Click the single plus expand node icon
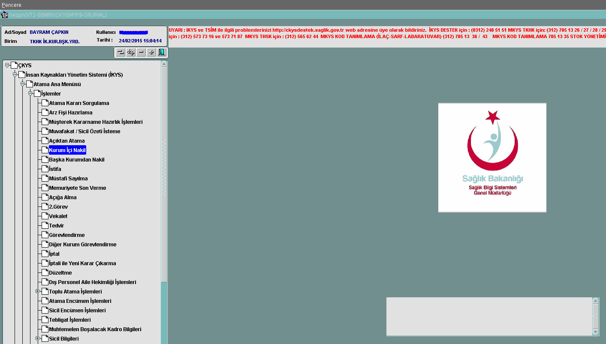This screenshot has height=344, width=606. [x=151, y=52]
